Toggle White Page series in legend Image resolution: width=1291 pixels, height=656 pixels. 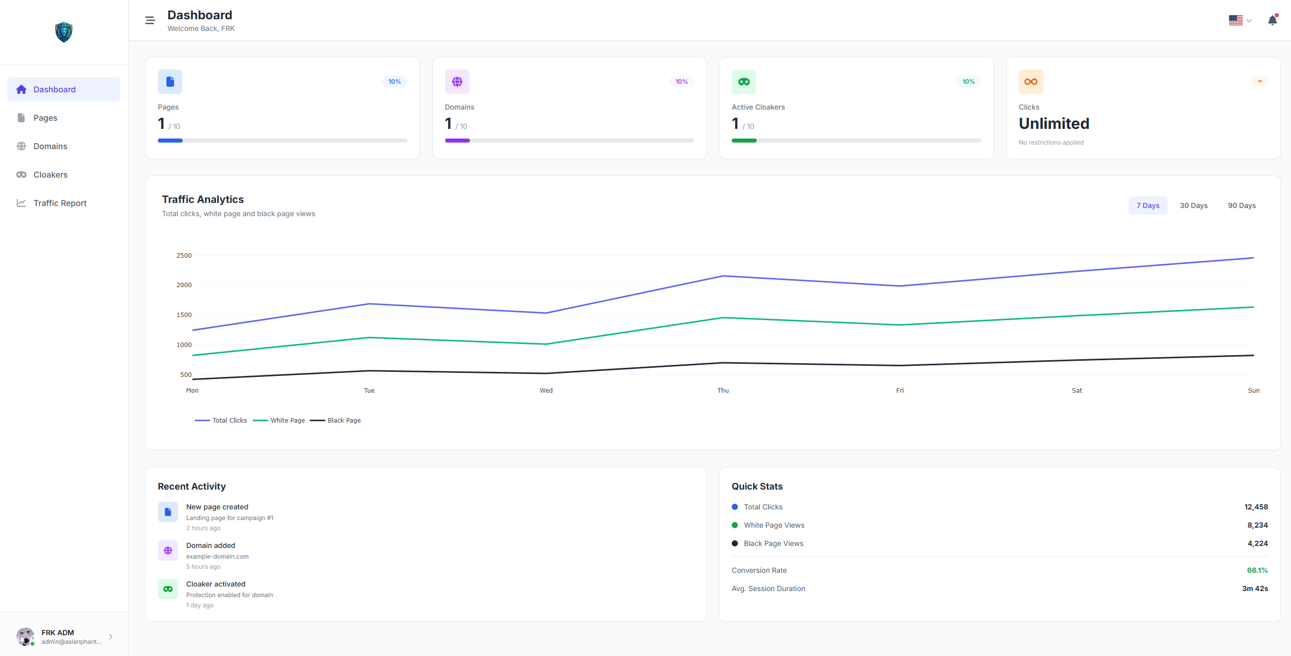[280, 420]
